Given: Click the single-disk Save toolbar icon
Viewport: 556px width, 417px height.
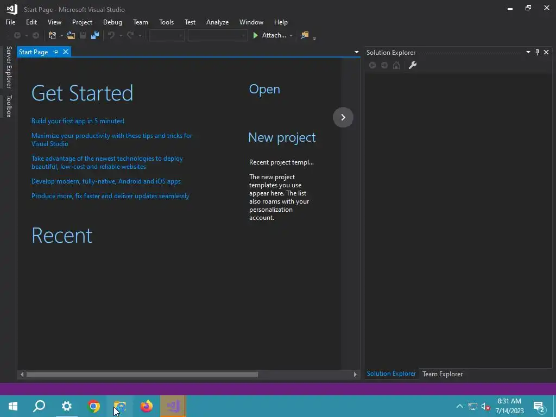Looking at the screenshot, I should click(x=83, y=35).
